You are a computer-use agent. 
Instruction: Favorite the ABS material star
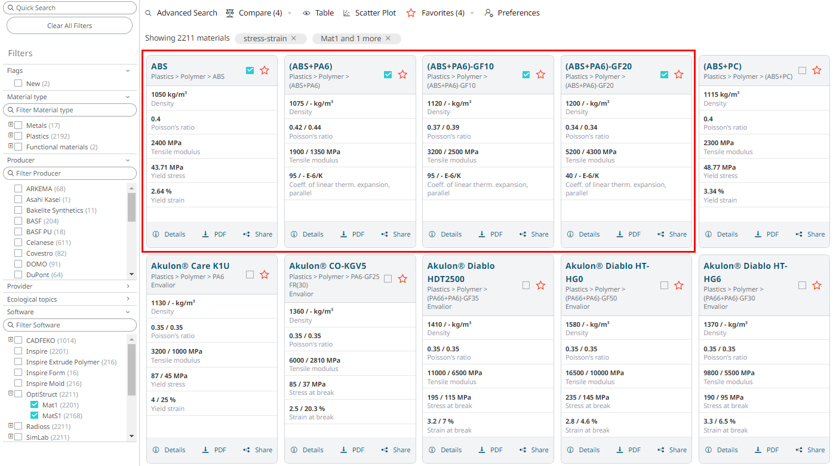[x=265, y=70]
